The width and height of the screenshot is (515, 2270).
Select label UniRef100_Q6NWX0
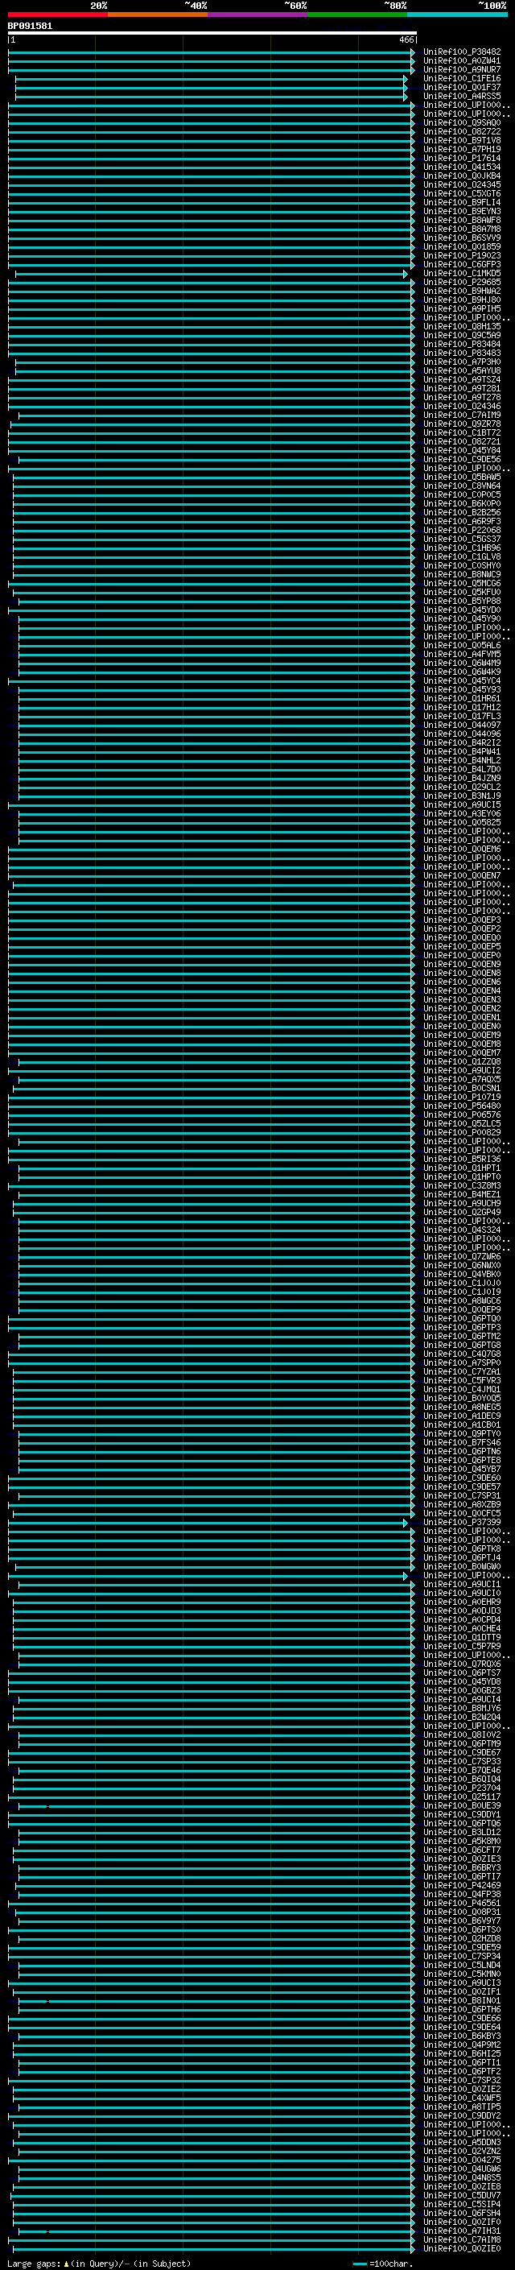[x=462, y=1265]
